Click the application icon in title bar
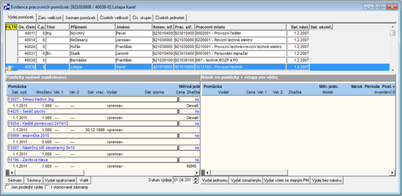Viewport: 402px width, 196px height. tap(7, 7)
